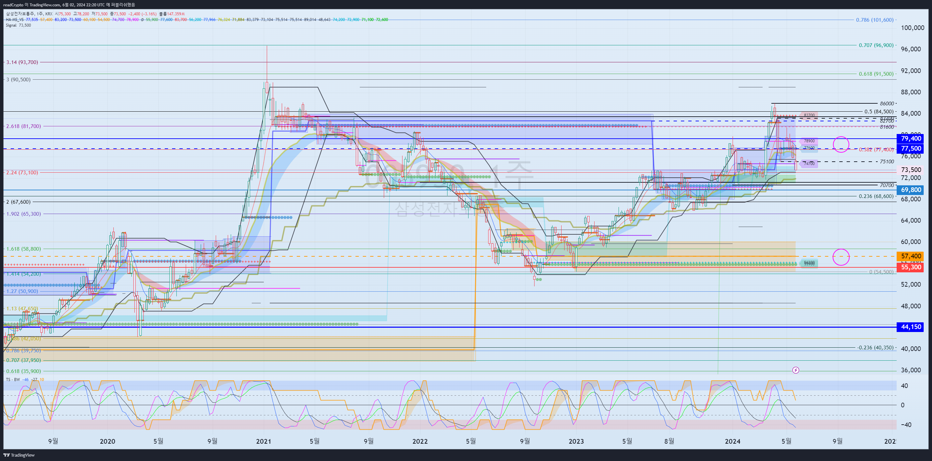
Task: Click the 74700 purple callout tag
Action: click(x=809, y=163)
